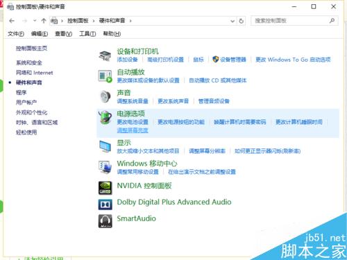Open 设备管理器 link
The width and height of the screenshot is (347, 260).
(233, 60)
